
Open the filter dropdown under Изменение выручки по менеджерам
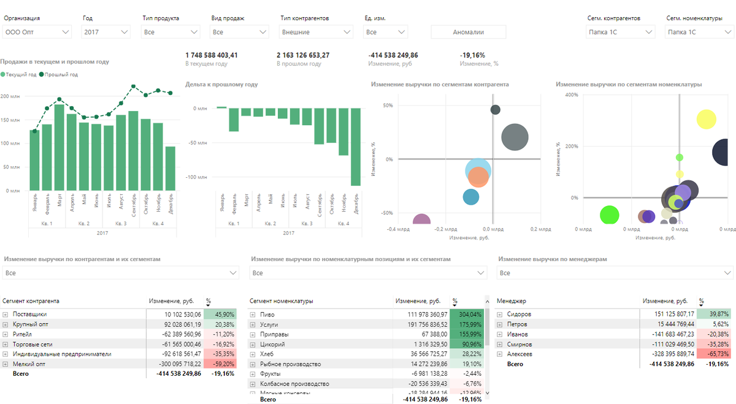(615, 273)
